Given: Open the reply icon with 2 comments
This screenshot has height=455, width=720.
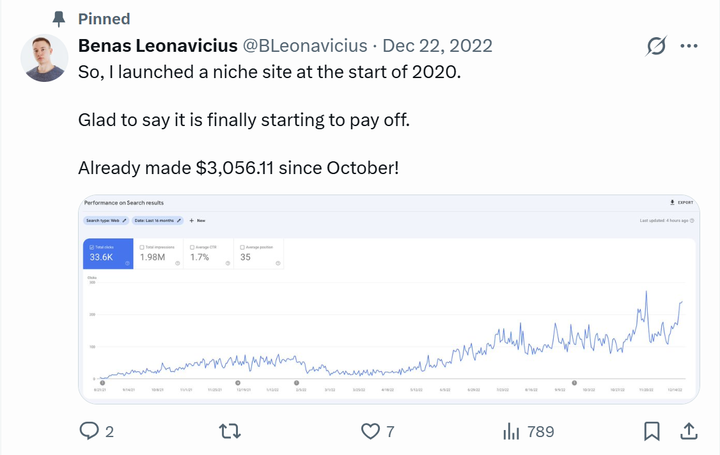Looking at the screenshot, I should click(89, 431).
